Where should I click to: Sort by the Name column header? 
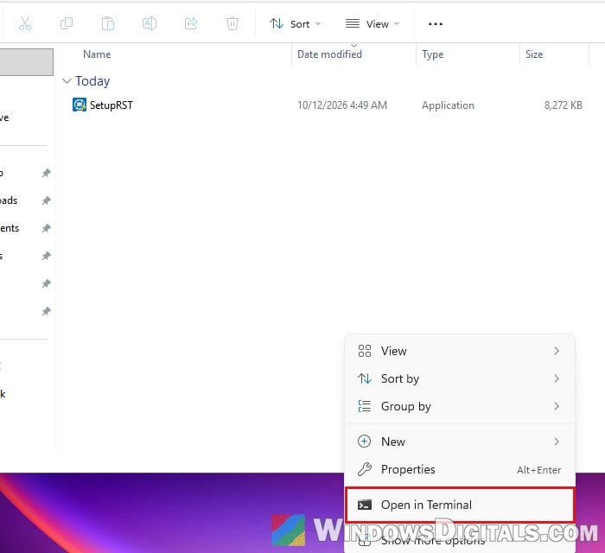pos(97,54)
